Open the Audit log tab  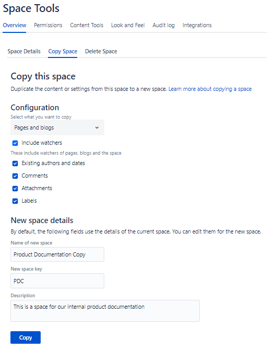click(164, 25)
